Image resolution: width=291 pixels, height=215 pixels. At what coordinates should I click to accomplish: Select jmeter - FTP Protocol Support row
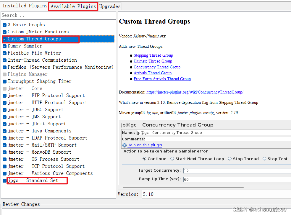[58, 96]
